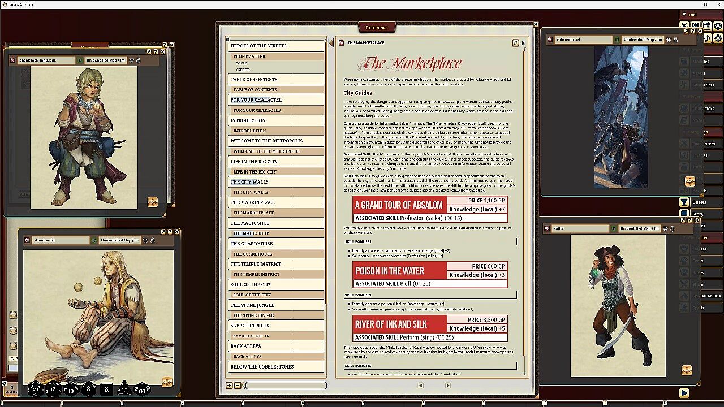Open the crossed-swords Combat Tracker tool
This screenshot has width=724, height=407.
684,25
